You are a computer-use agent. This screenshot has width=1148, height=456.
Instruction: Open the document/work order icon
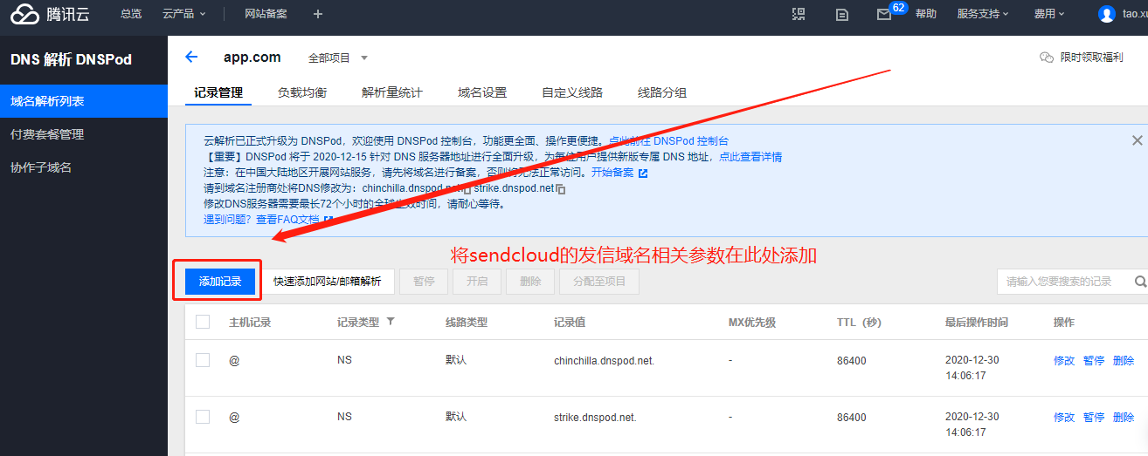[842, 14]
